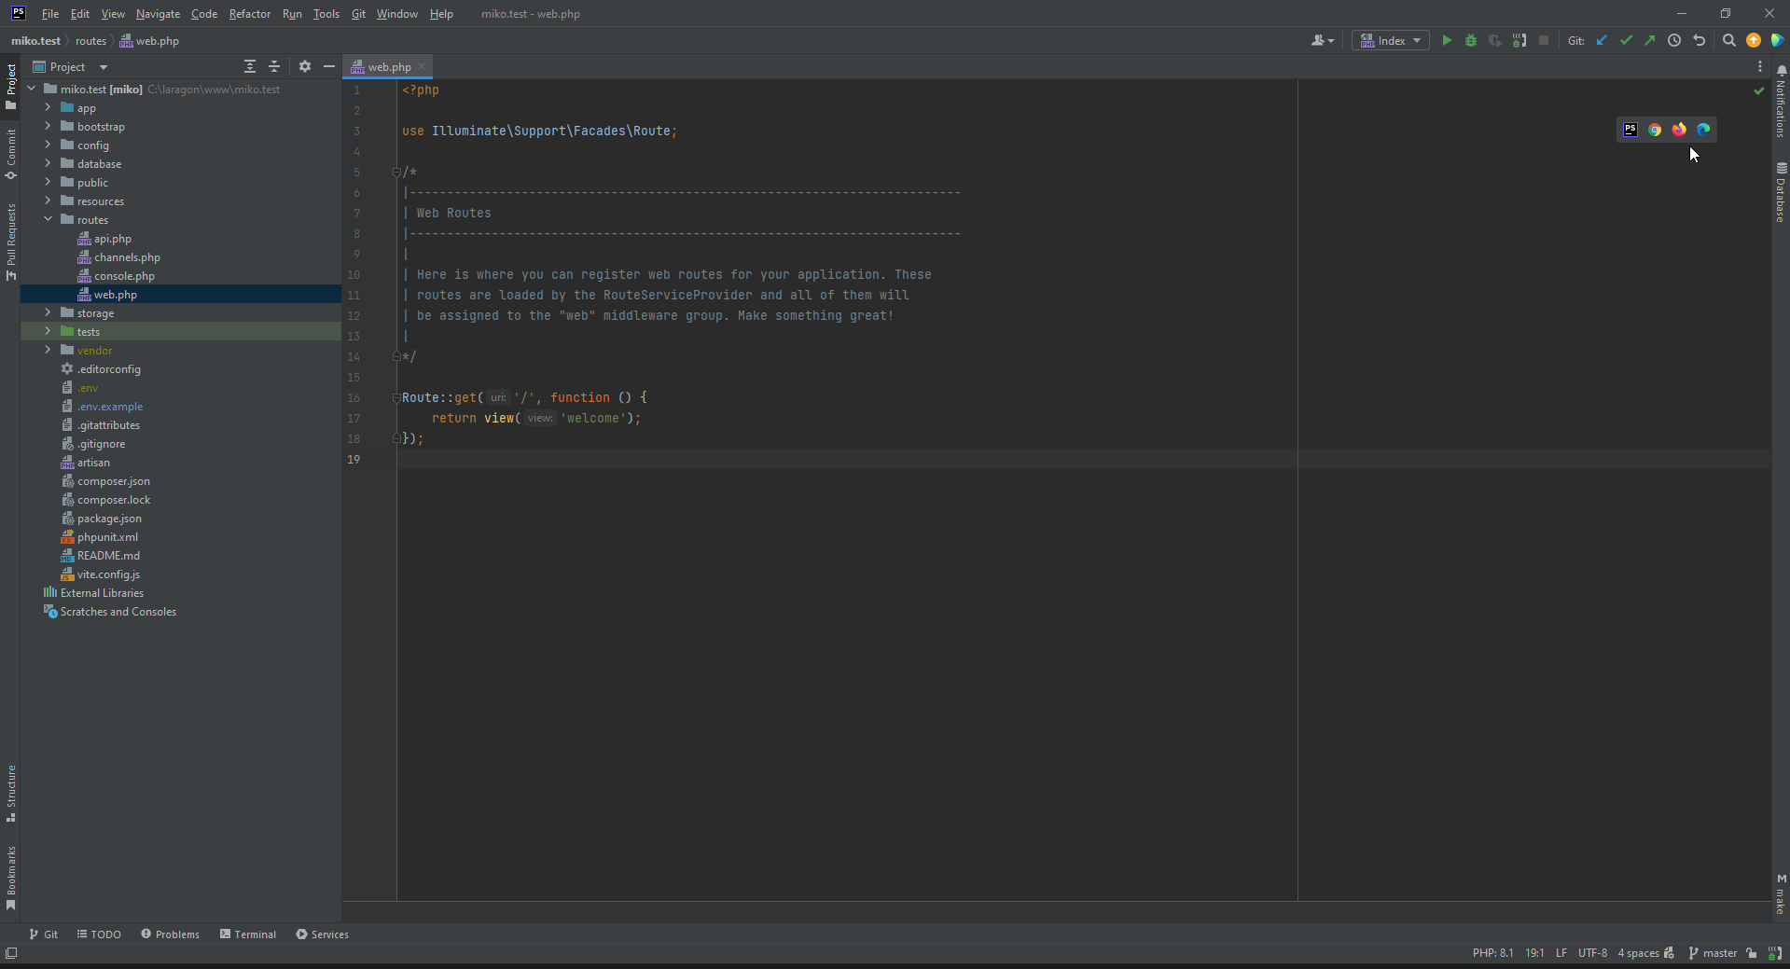Push commits with the green Git arrow
Viewport: 1790px width, 969px height.
coord(1649,40)
